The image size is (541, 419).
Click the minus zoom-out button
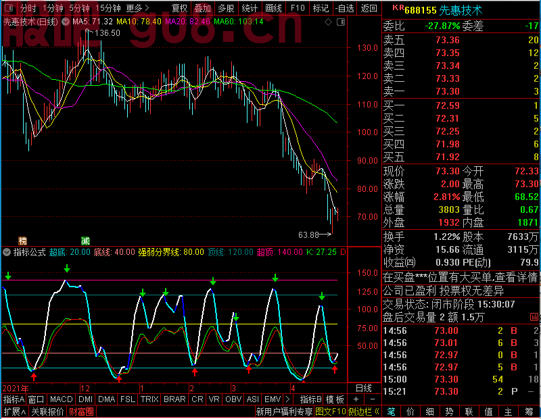373,399
